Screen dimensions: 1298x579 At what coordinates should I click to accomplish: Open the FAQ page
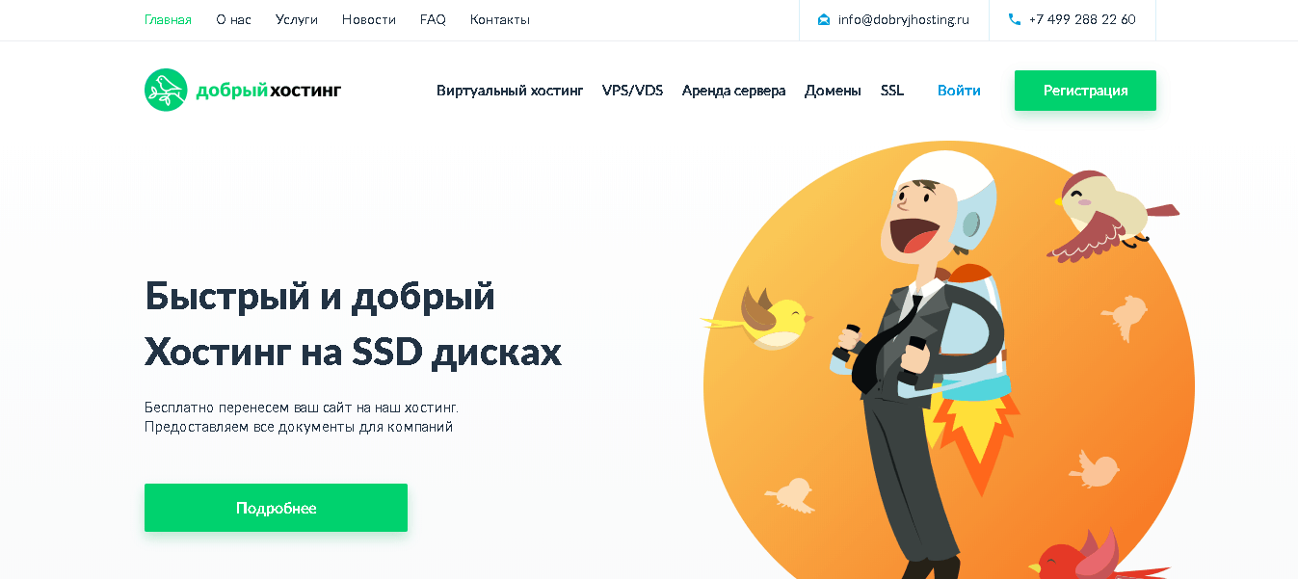pyautogui.click(x=433, y=19)
